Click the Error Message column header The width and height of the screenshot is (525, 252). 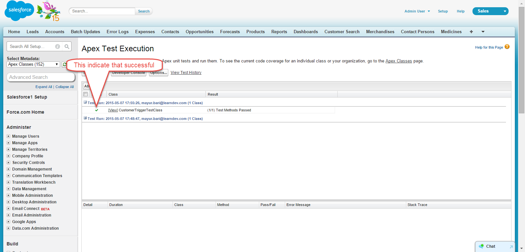[346, 205]
